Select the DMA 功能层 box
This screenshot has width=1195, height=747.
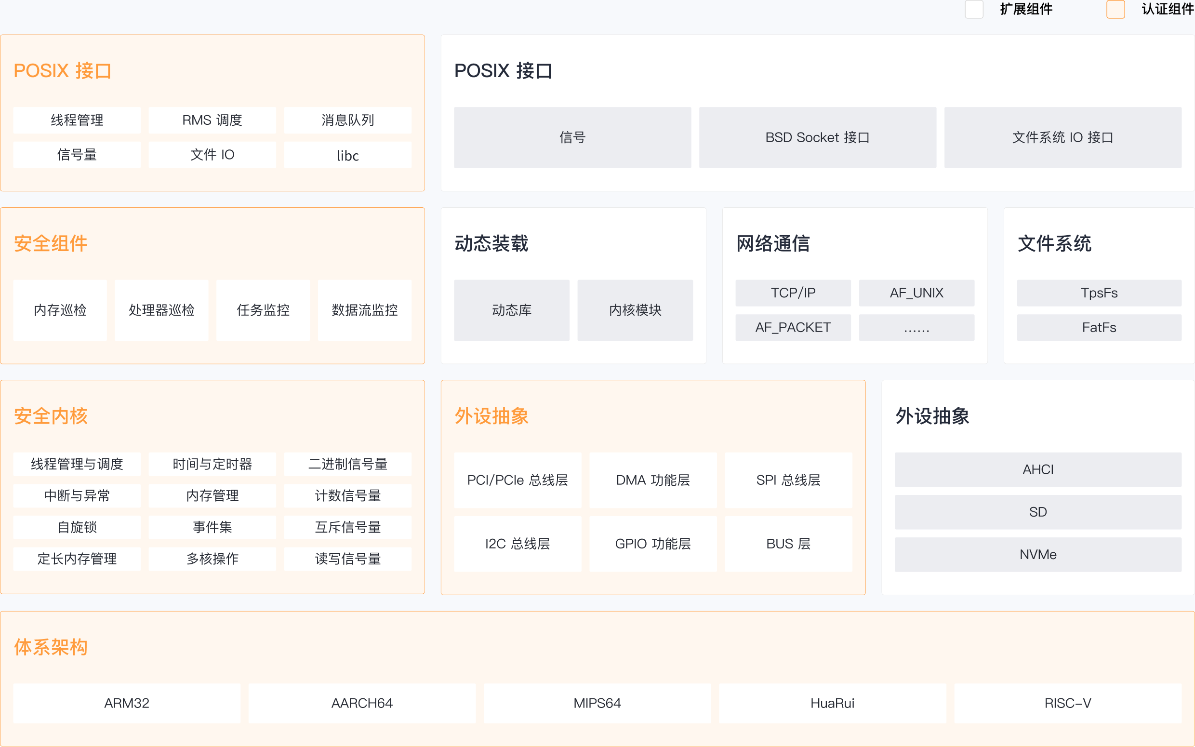653,480
